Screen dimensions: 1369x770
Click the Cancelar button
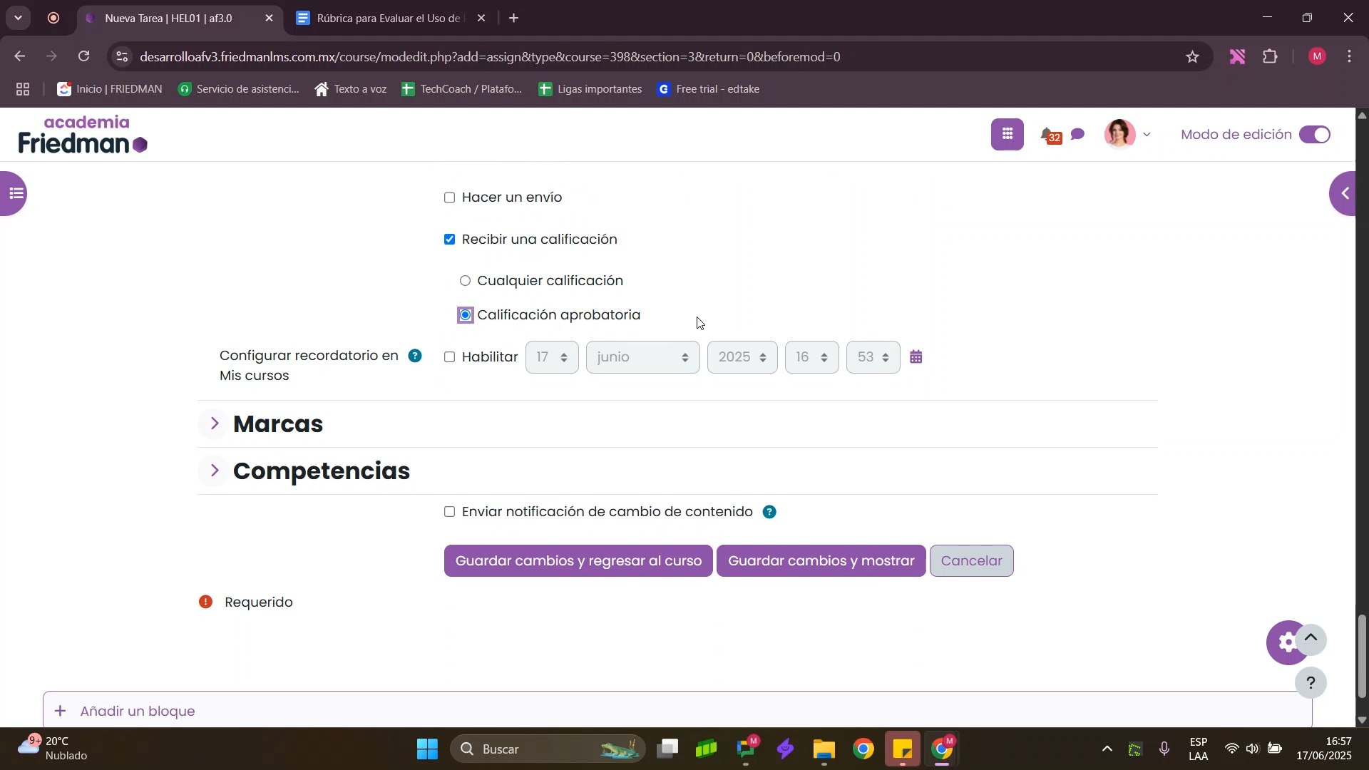[x=971, y=561]
